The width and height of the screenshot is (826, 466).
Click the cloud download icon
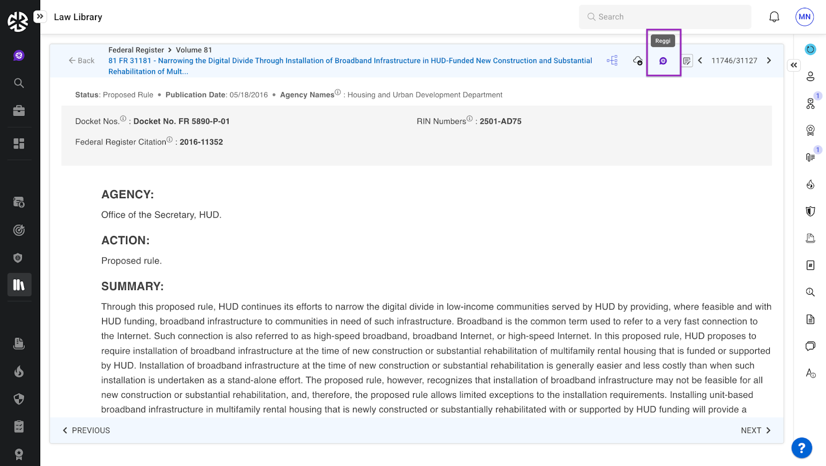[638, 61]
